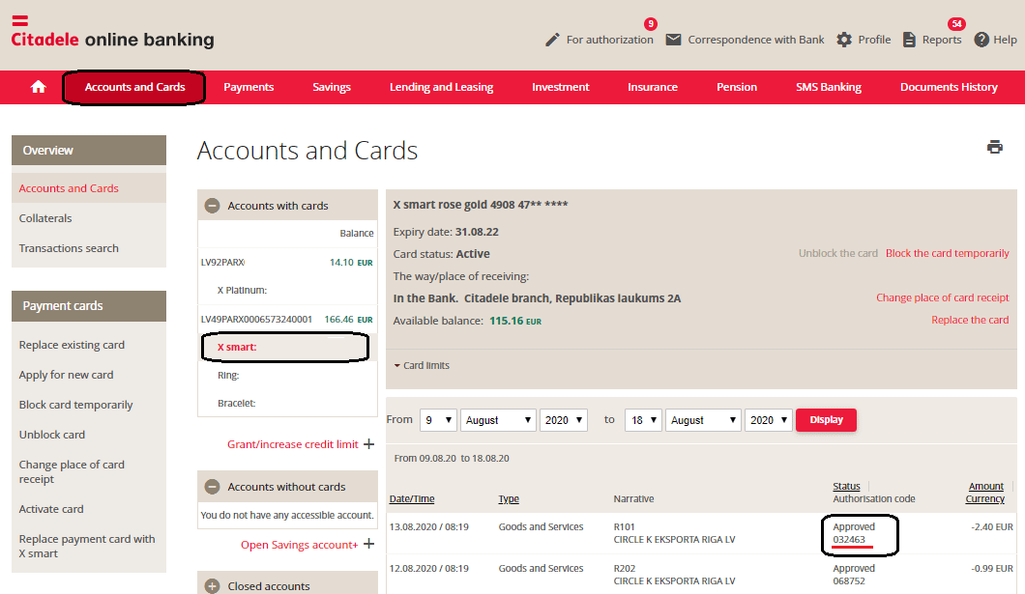Sort transactions by Type header
This screenshot has height=594, width=1025.
(509, 498)
